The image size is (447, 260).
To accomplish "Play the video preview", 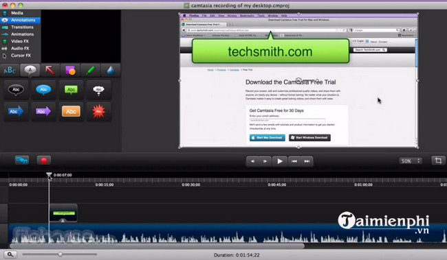I will point(280,161).
